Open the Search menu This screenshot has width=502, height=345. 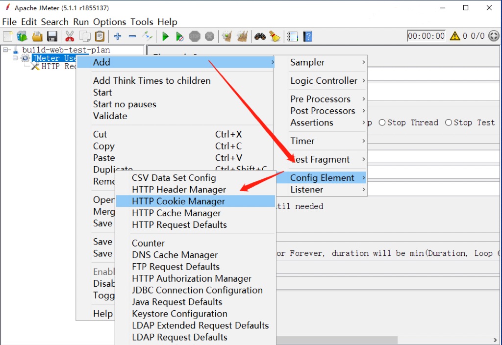pyautogui.click(x=55, y=22)
